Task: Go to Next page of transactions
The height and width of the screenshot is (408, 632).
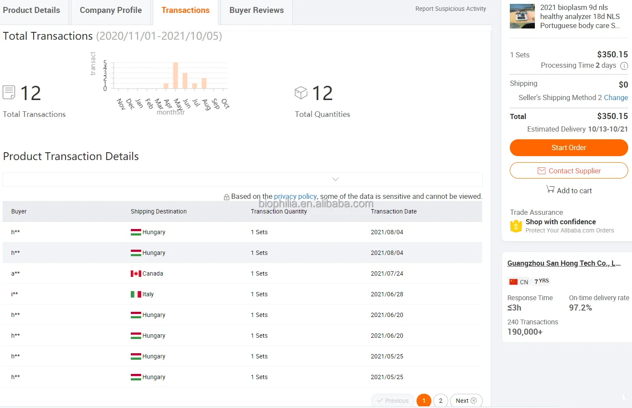Action: point(466,401)
